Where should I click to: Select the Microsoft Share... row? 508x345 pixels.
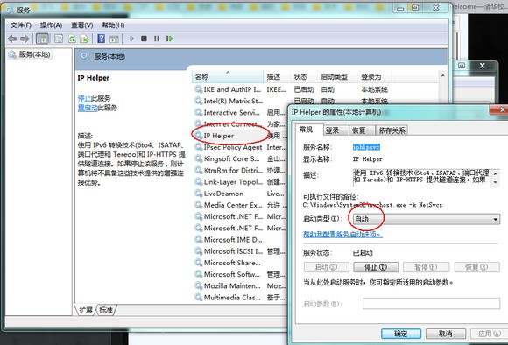pyautogui.click(x=240, y=263)
